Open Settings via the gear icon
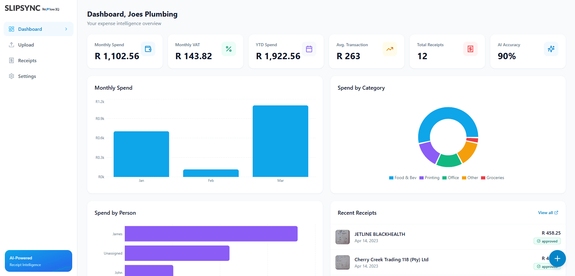Viewport: 575px width, 276px height. (x=11, y=76)
